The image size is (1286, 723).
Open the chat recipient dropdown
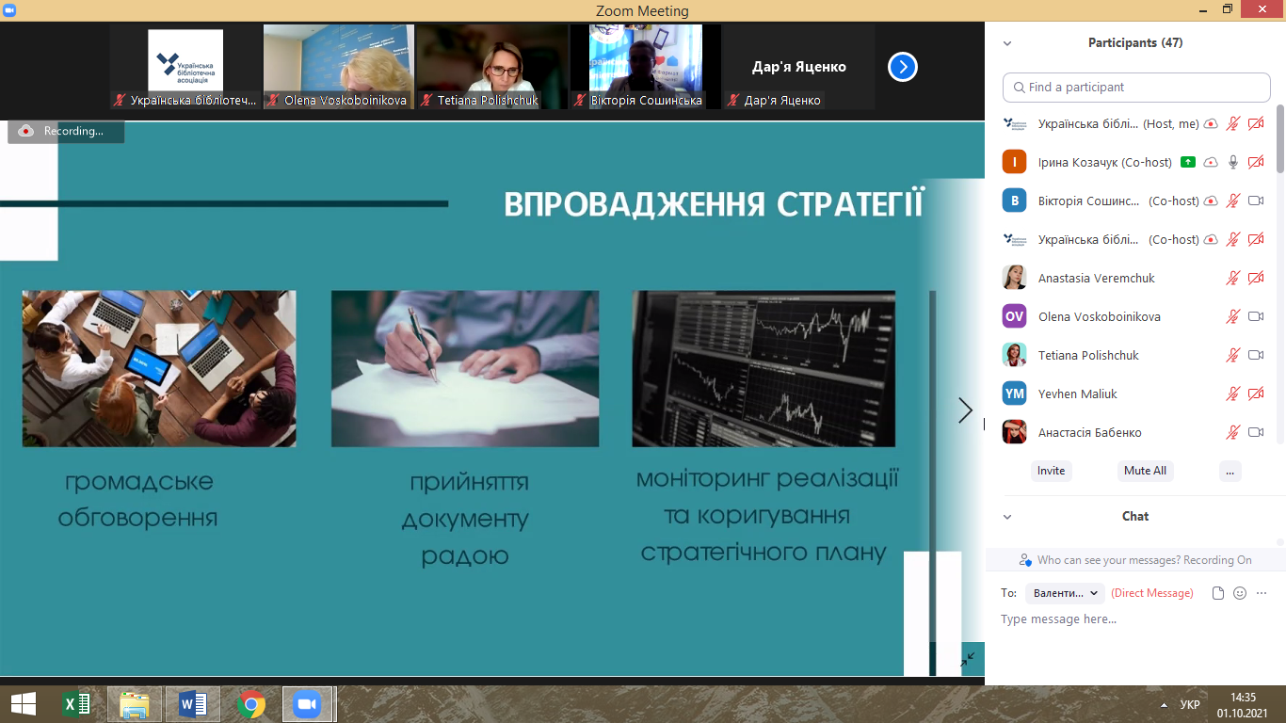pyautogui.click(x=1065, y=593)
